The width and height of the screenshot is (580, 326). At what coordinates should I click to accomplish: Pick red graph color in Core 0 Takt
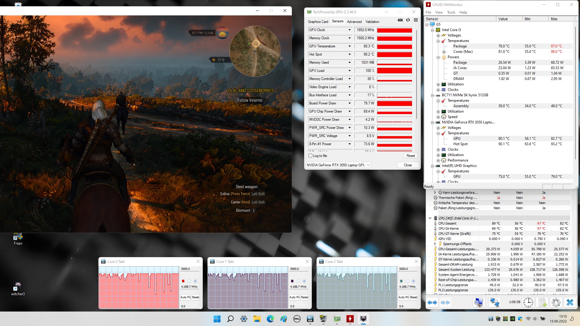pyautogui.click(x=183, y=281)
